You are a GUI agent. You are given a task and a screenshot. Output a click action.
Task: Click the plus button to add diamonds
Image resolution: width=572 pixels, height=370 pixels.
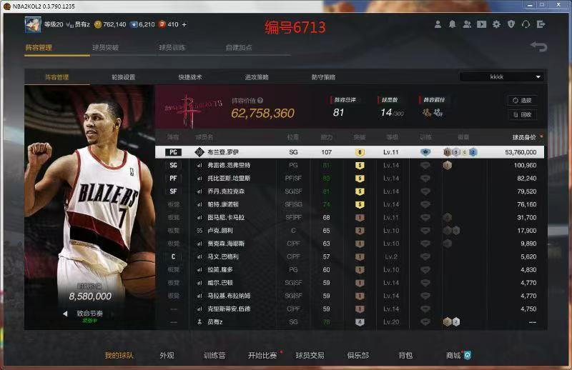184,24
